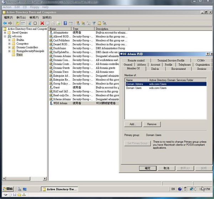Click the volume speaker tray icon
The image size is (214, 199).
[x=195, y=189]
